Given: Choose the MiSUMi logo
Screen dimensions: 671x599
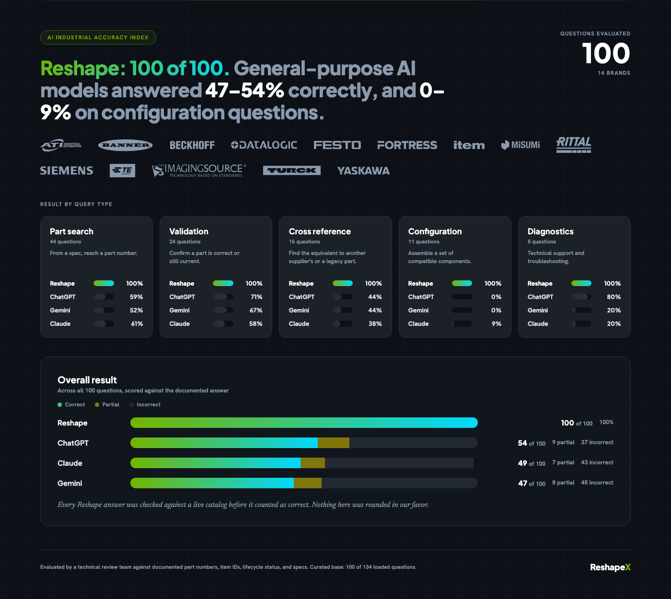Looking at the screenshot, I should tap(521, 145).
